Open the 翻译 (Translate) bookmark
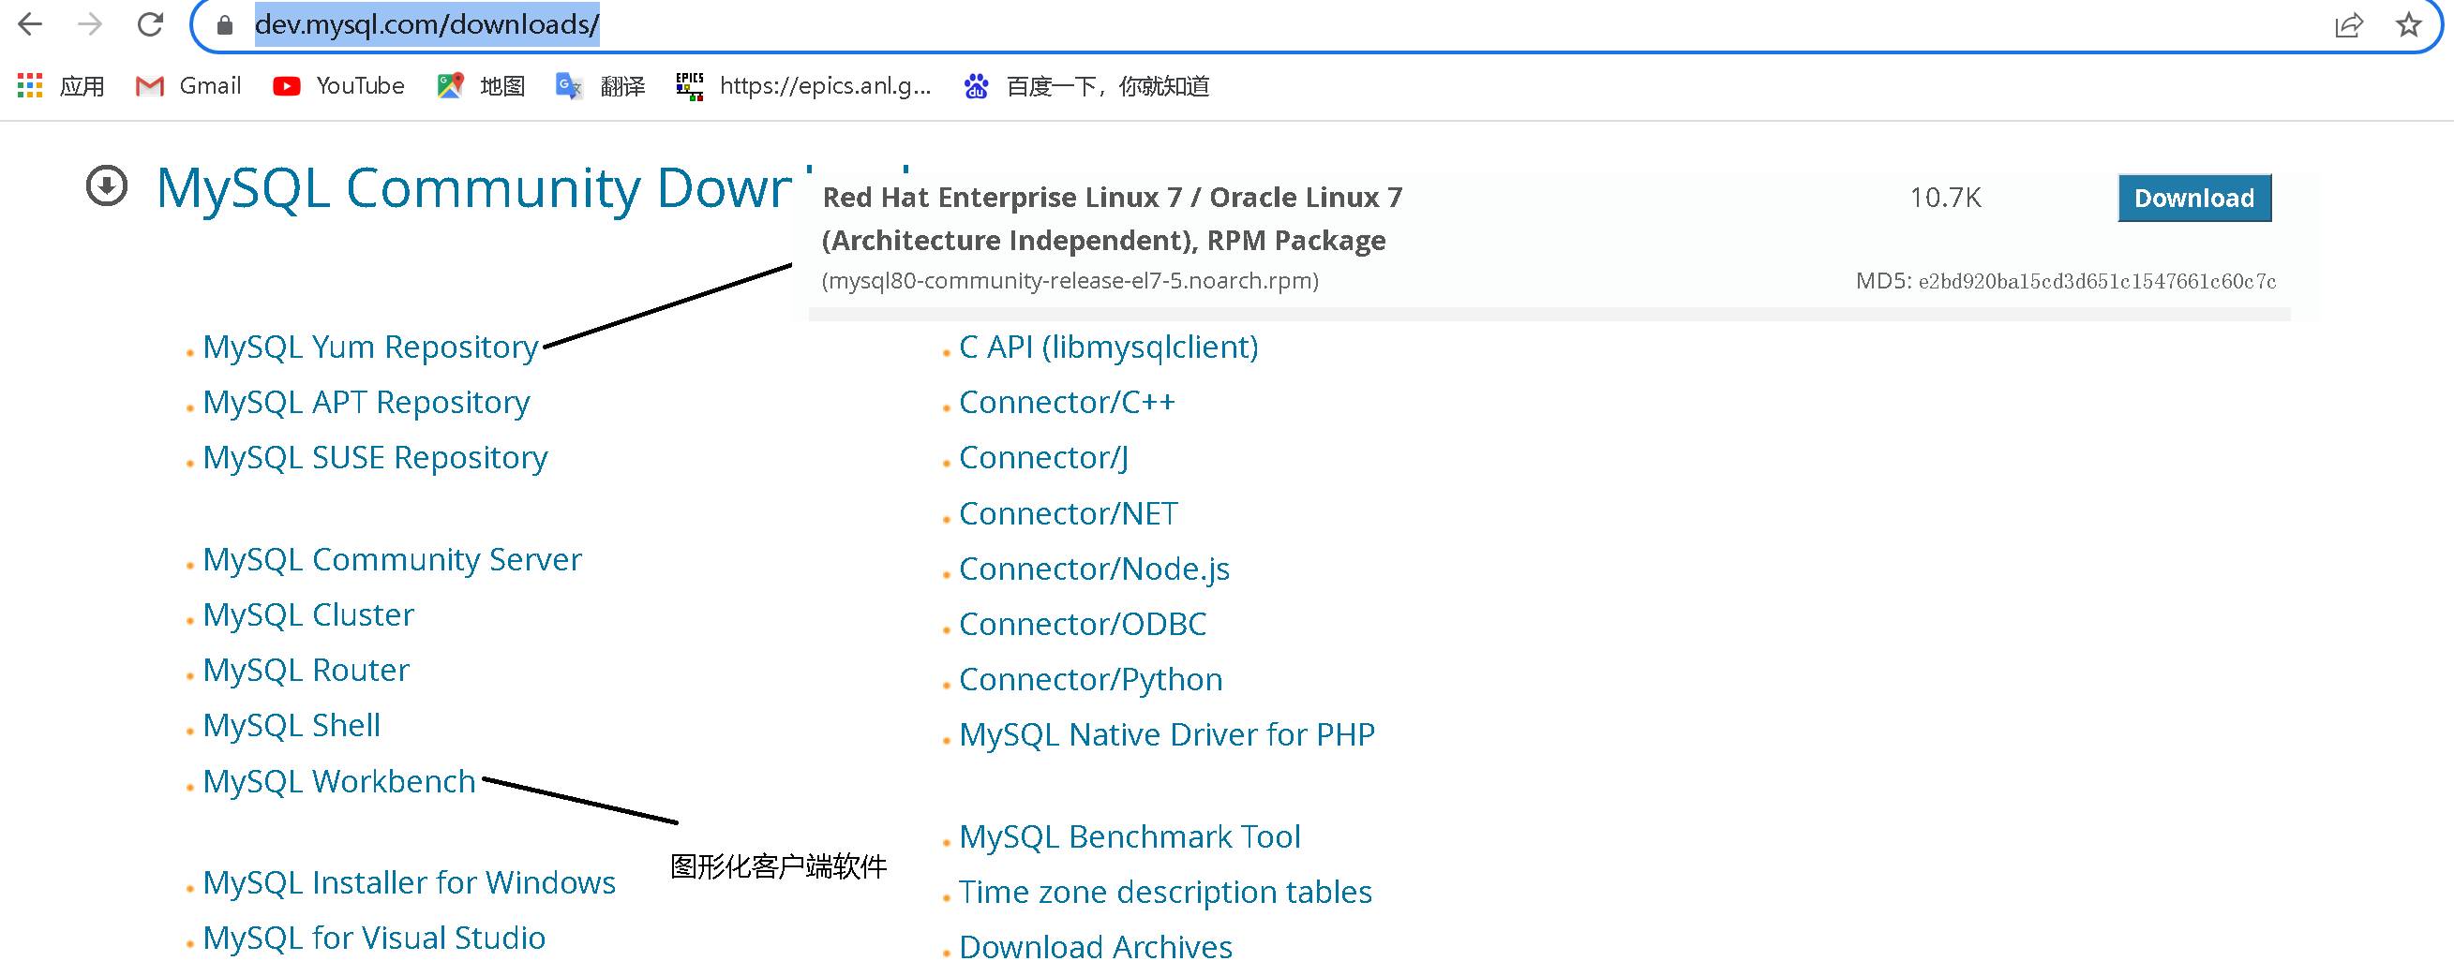Screen dimensions: 2454x961 pyautogui.click(x=624, y=85)
